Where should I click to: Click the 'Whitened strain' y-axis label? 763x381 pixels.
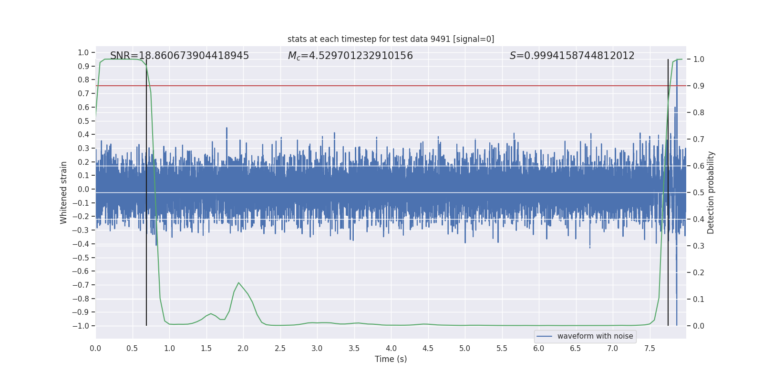(x=63, y=192)
